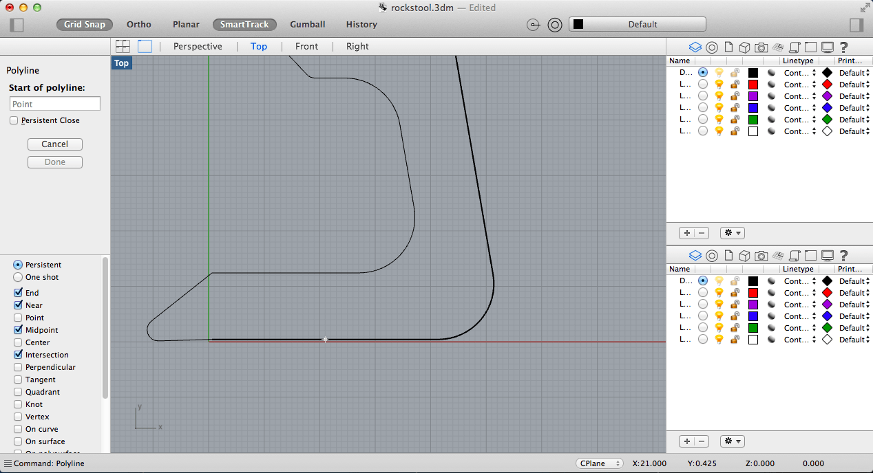Toggle the Grid Snap mode button

click(85, 25)
